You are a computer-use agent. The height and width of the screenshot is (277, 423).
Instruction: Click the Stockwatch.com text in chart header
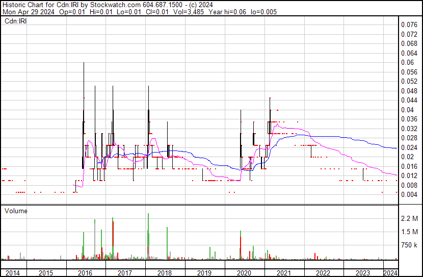pos(112,5)
